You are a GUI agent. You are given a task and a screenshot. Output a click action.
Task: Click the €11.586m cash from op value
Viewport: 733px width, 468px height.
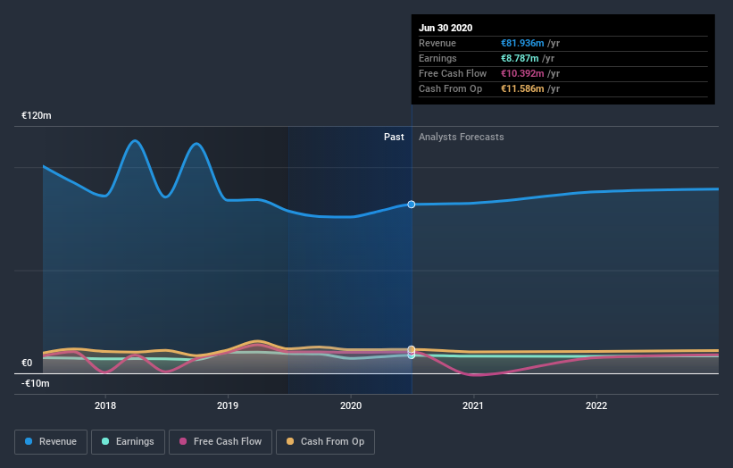(522, 88)
